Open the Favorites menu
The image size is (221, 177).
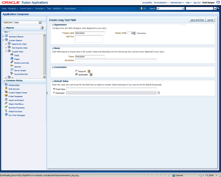(40, 8)
